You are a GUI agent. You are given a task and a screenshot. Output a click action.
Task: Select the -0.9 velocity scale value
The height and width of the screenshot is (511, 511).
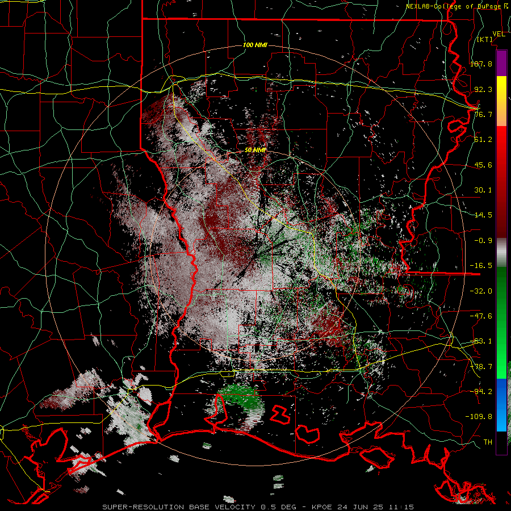coord(483,241)
